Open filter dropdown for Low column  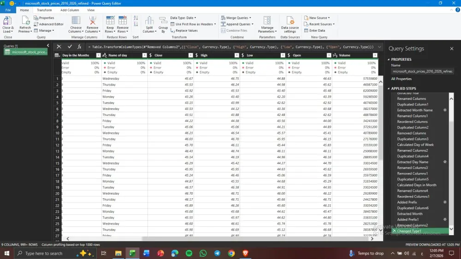283,56
